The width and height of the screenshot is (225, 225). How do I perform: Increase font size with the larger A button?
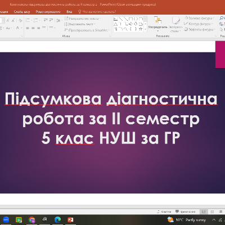coord(8,20)
